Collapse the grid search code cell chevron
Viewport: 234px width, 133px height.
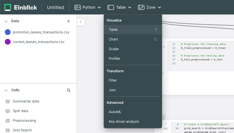[166, 124]
